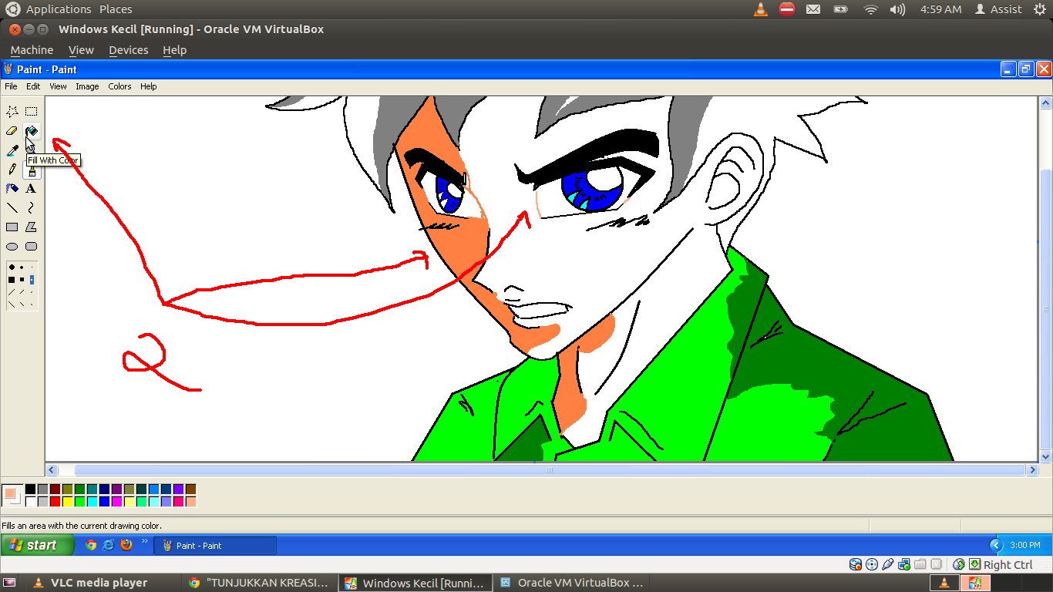Choose the Rectangle shape tool
Viewport: 1053px width, 592px height.
coord(12,227)
